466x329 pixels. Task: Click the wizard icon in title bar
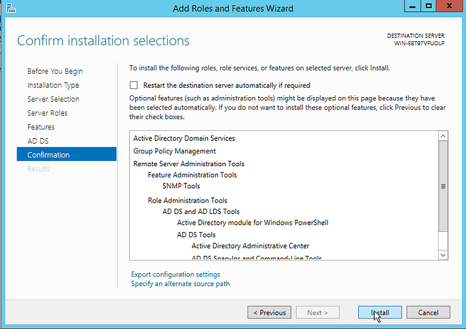(x=8, y=8)
